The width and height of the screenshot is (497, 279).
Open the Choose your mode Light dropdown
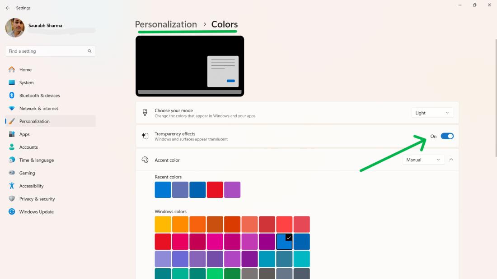tap(432, 113)
